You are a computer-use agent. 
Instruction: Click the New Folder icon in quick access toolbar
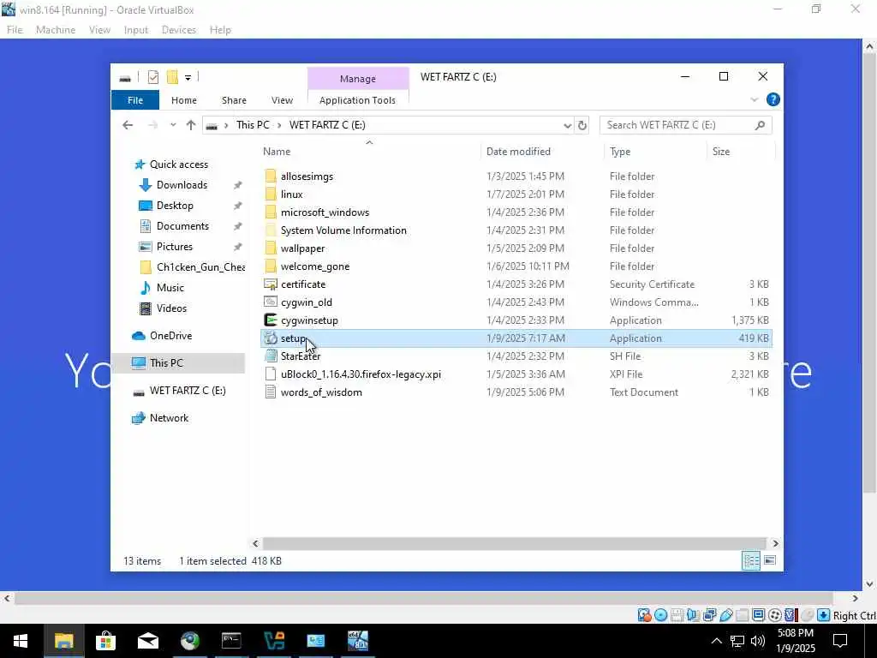pos(172,77)
